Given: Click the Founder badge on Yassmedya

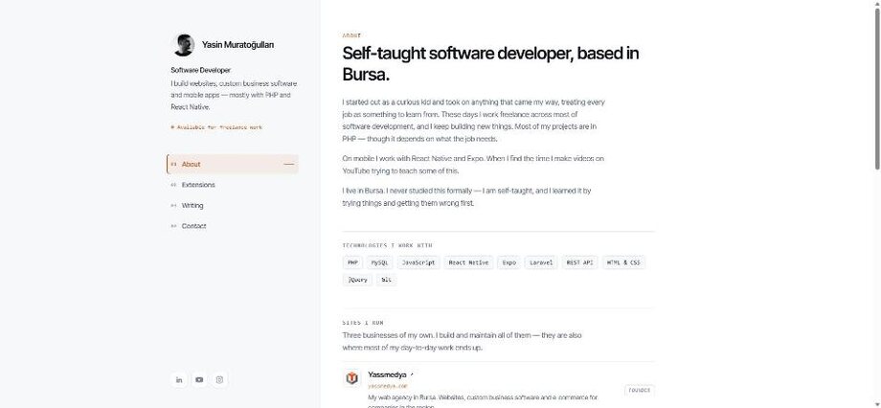Looking at the screenshot, I should point(640,390).
